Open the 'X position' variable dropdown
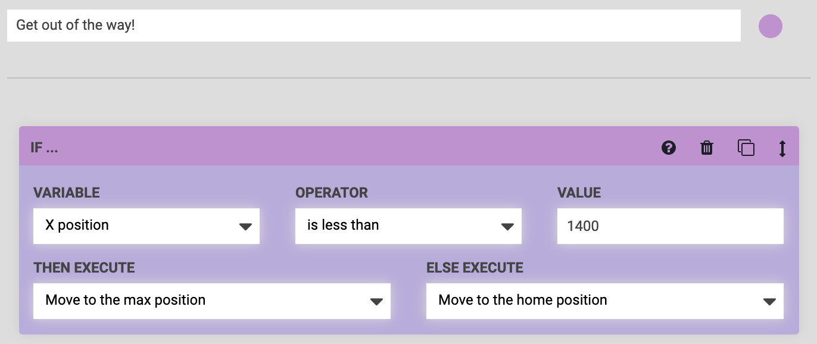The height and width of the screenshot is (344, 817). (146, 226)
